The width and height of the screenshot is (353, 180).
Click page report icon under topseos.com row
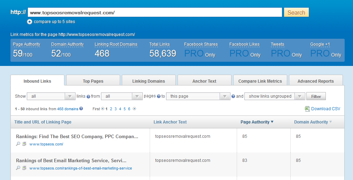[x=24, y=144]
